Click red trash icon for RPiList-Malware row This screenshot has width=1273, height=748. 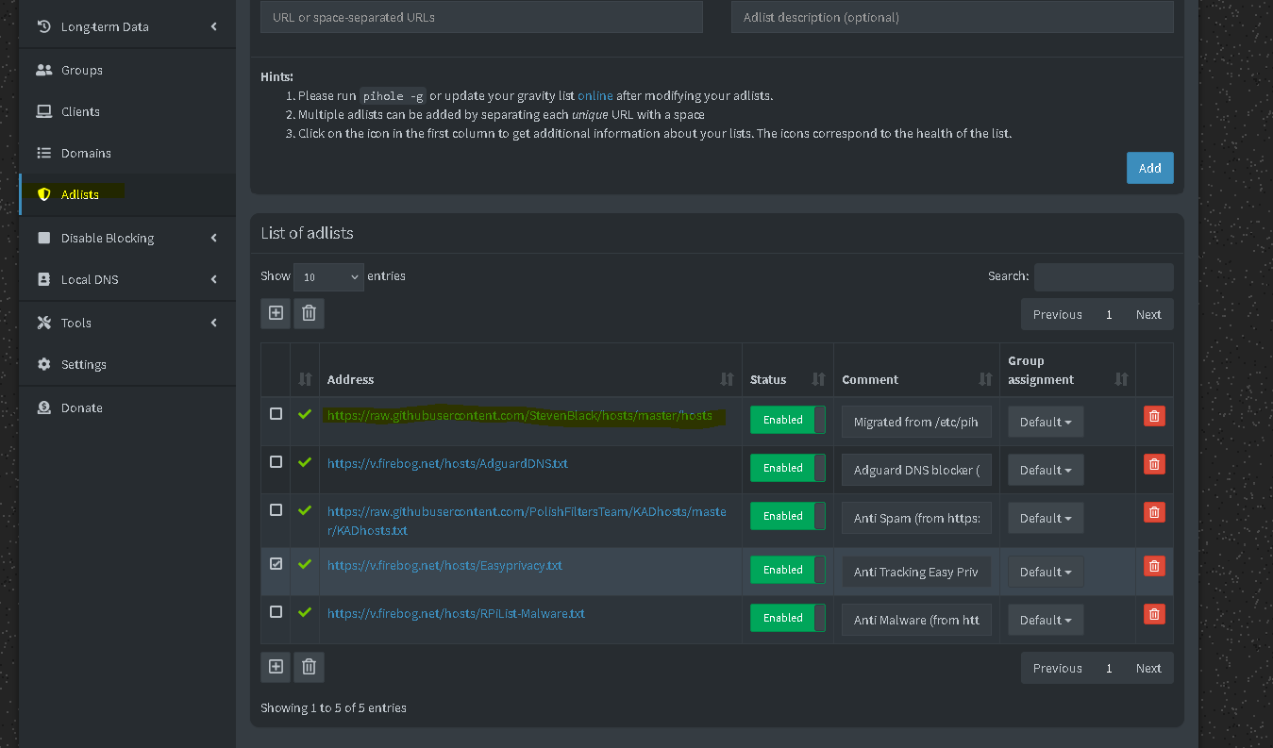pyautogui.click(x=1153, y=614)
